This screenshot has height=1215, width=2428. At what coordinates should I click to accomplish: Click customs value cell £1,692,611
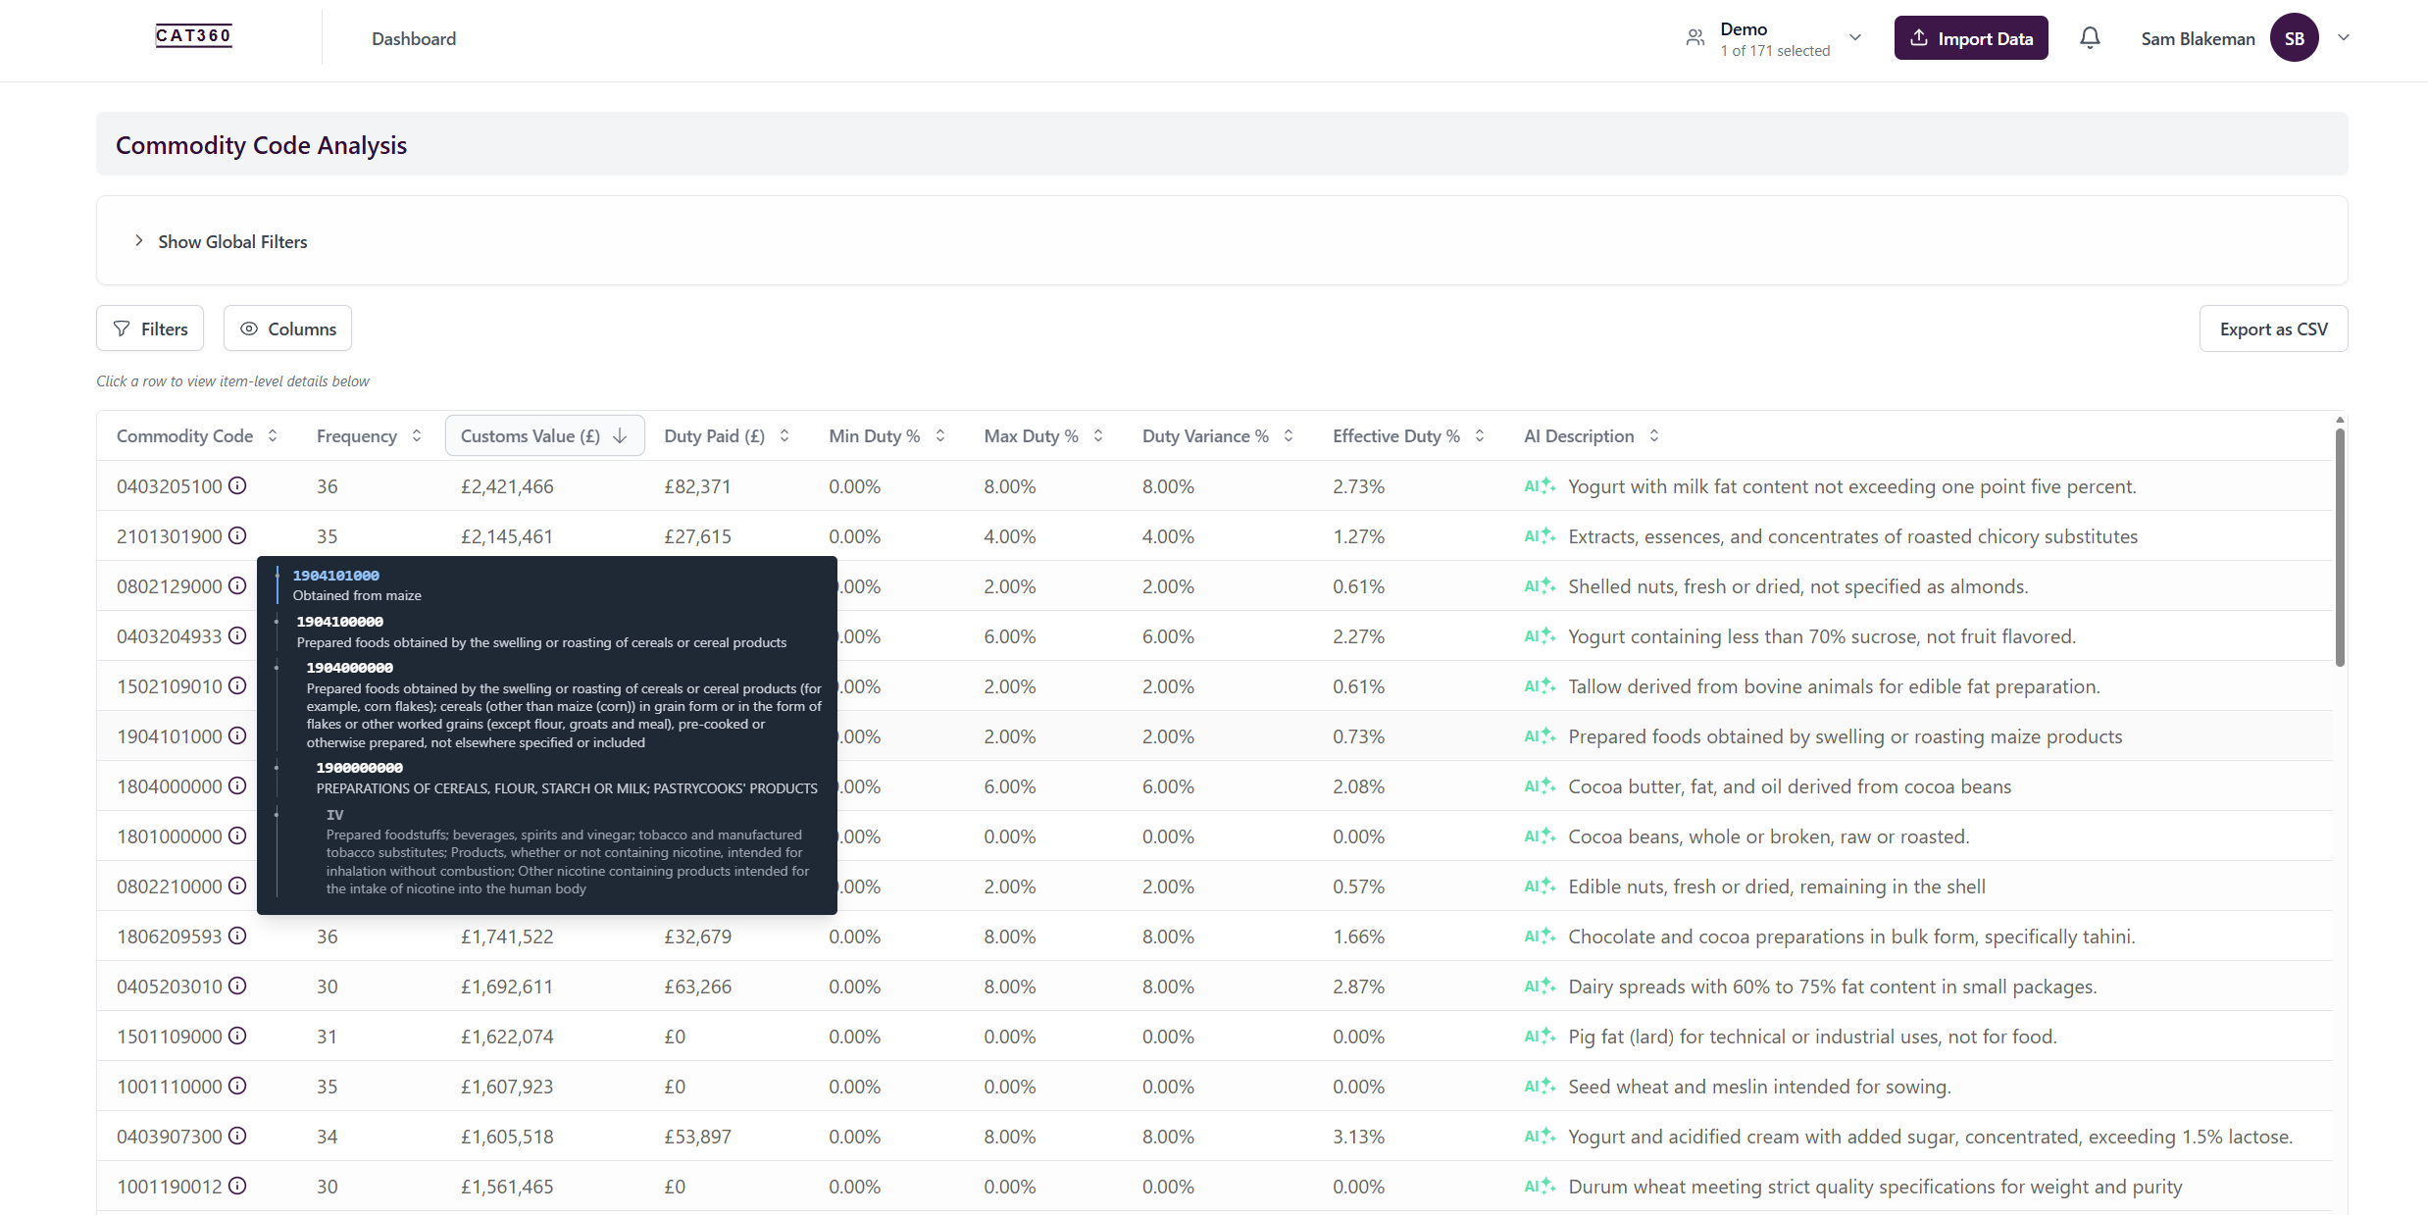point(507,987)
